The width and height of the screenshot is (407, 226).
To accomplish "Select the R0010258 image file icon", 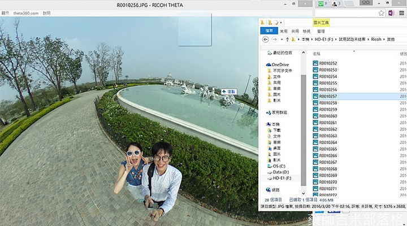I will [315, 103].
